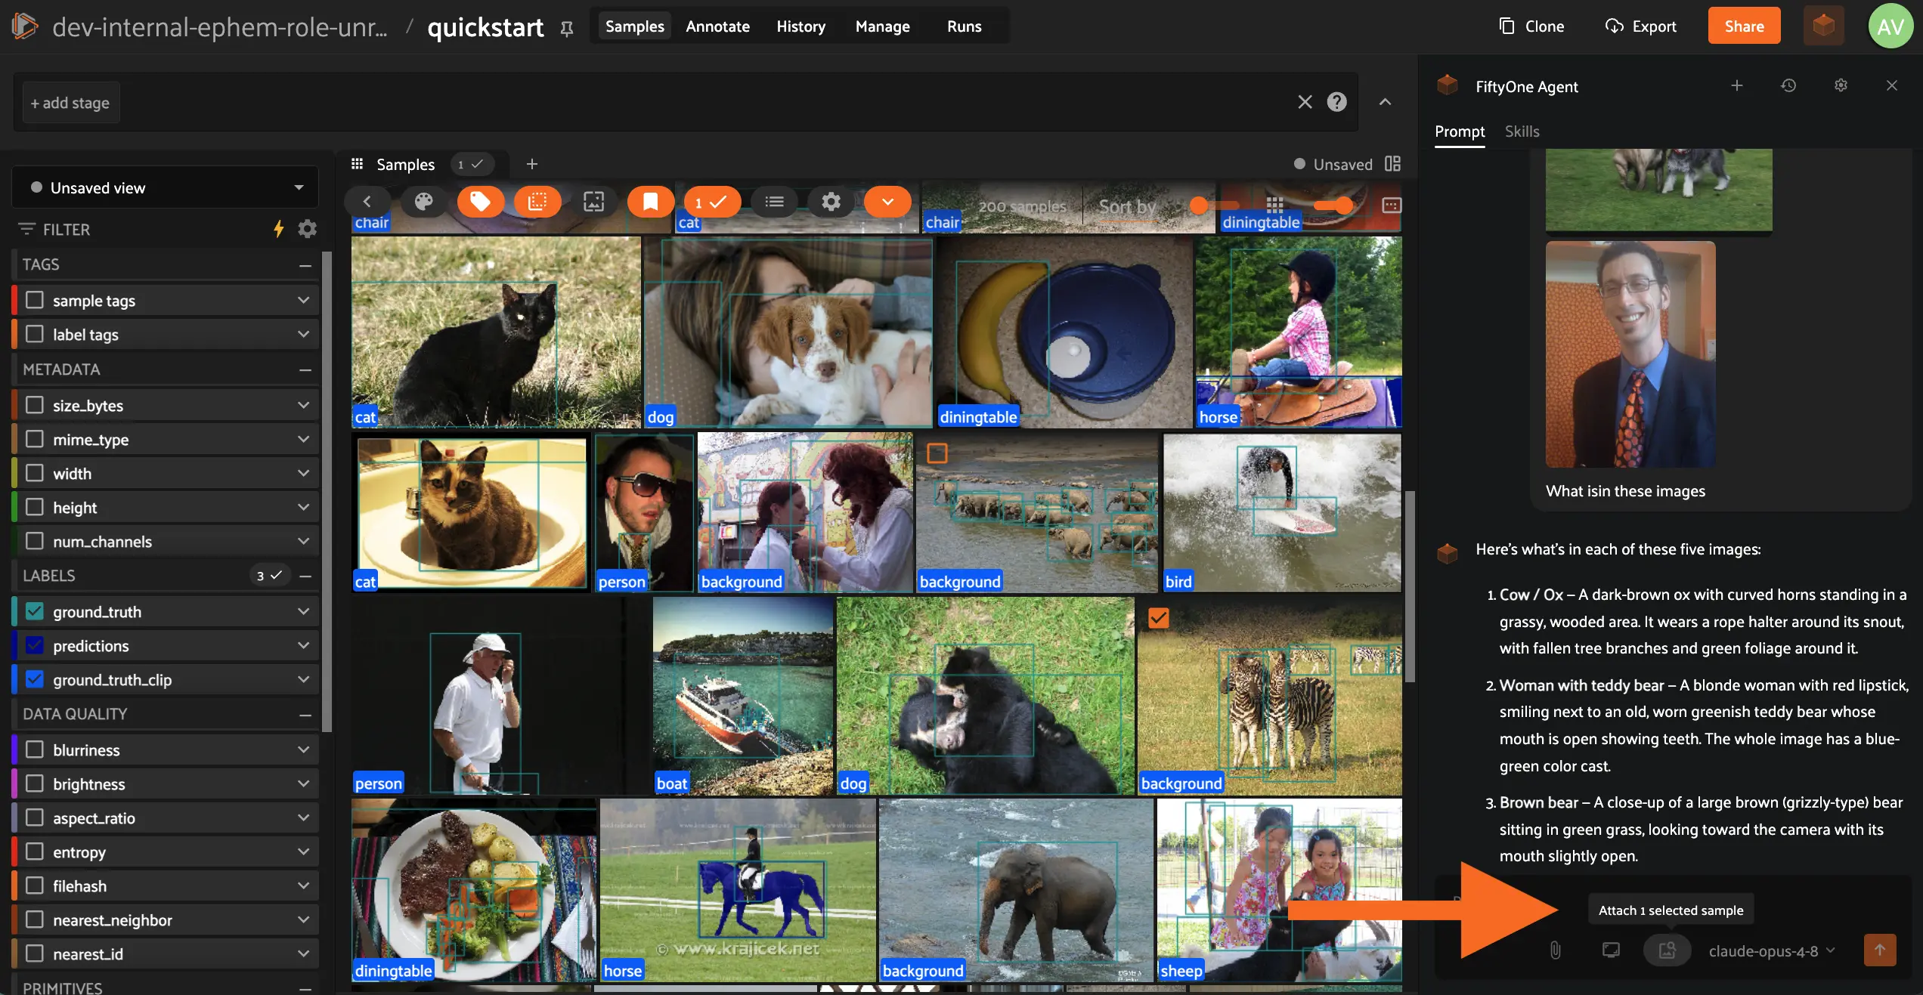Expand the height filter chevron

pos(303,507)
